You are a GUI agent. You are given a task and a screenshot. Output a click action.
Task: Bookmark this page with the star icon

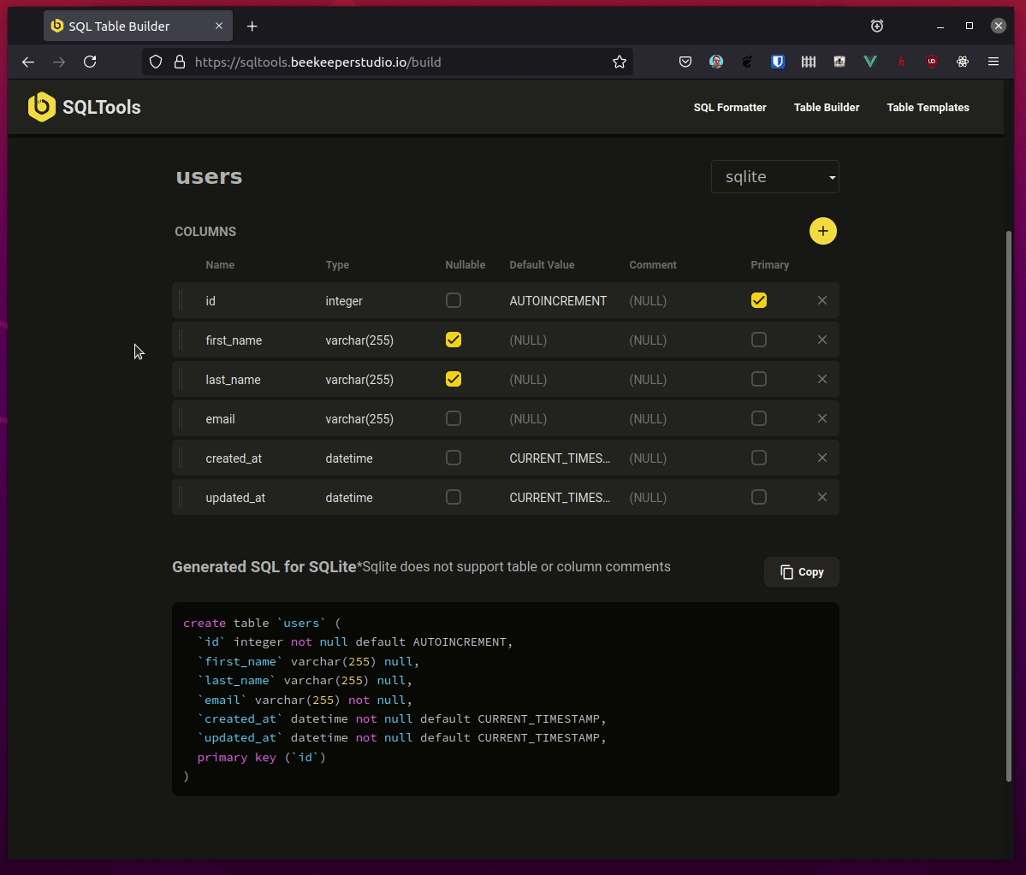click(x=620, y=62)
